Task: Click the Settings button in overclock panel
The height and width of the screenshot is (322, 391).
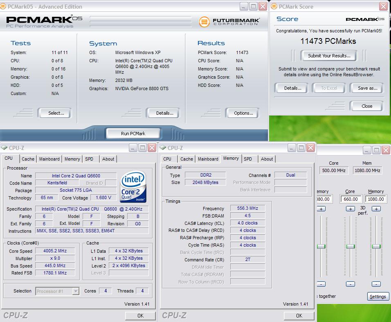Action: point(378,297)
